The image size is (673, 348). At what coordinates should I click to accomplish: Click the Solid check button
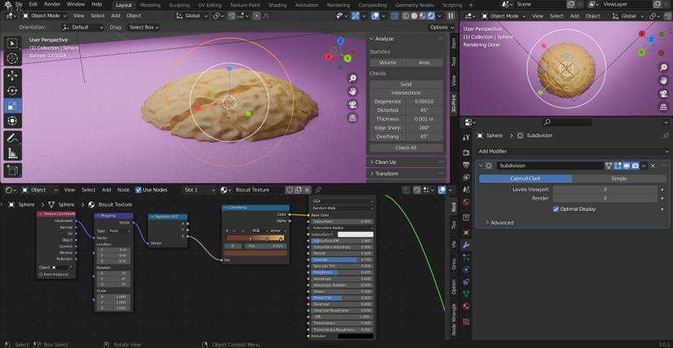(406, 85)
